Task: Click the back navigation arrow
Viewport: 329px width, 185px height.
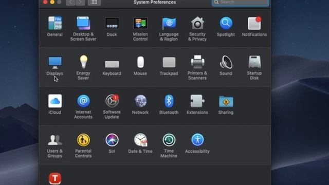Action: [70, 2]
